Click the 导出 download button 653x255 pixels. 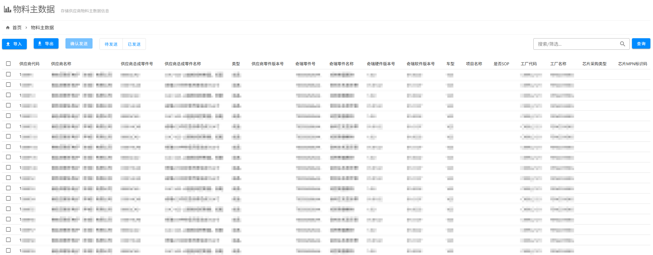pyautogui.click(x=46, y=44)
